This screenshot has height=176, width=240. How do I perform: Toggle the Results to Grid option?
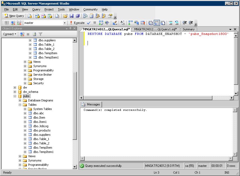[157, 23]
